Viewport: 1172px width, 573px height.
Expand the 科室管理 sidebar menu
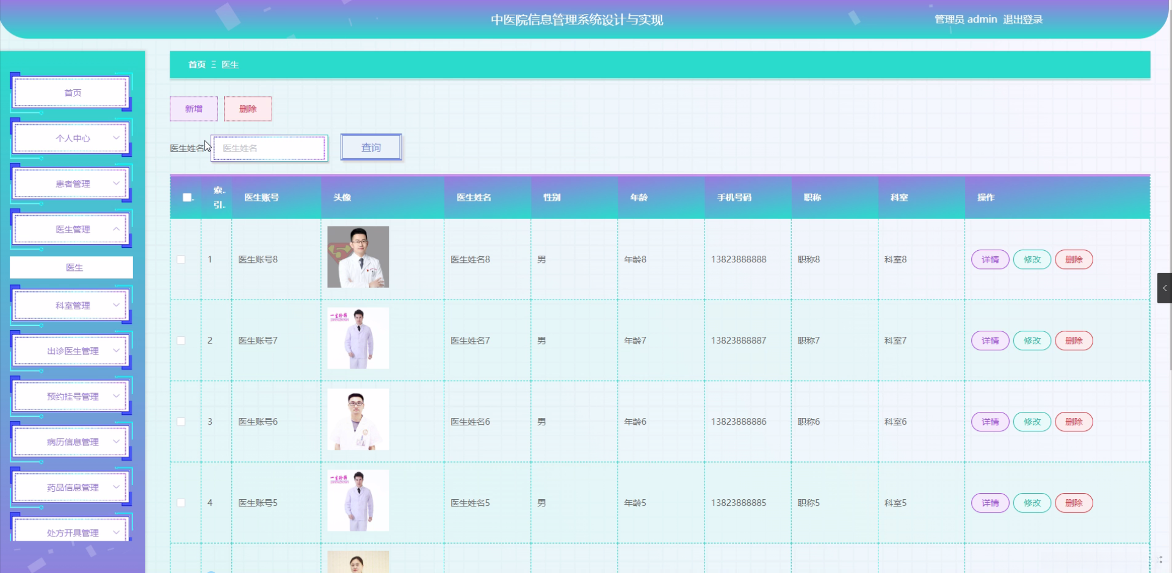[x=71, y=306]
